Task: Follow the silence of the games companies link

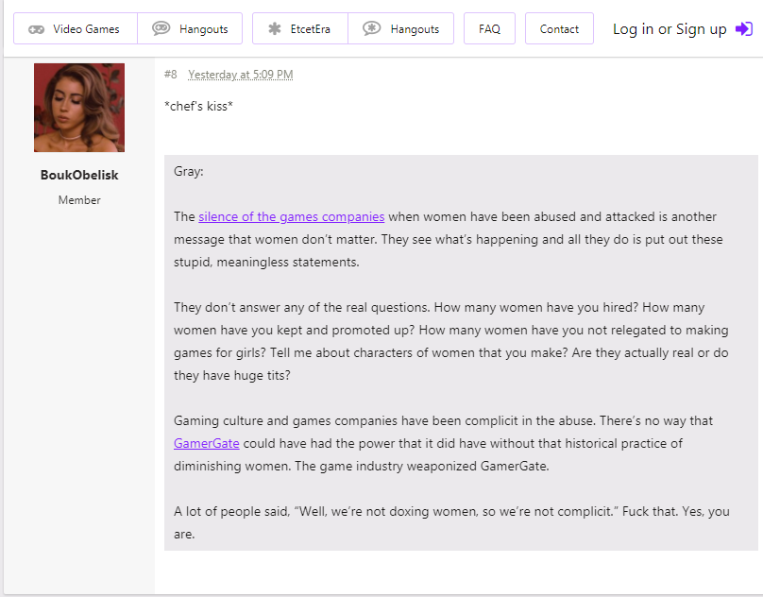Action: point(292,216)
